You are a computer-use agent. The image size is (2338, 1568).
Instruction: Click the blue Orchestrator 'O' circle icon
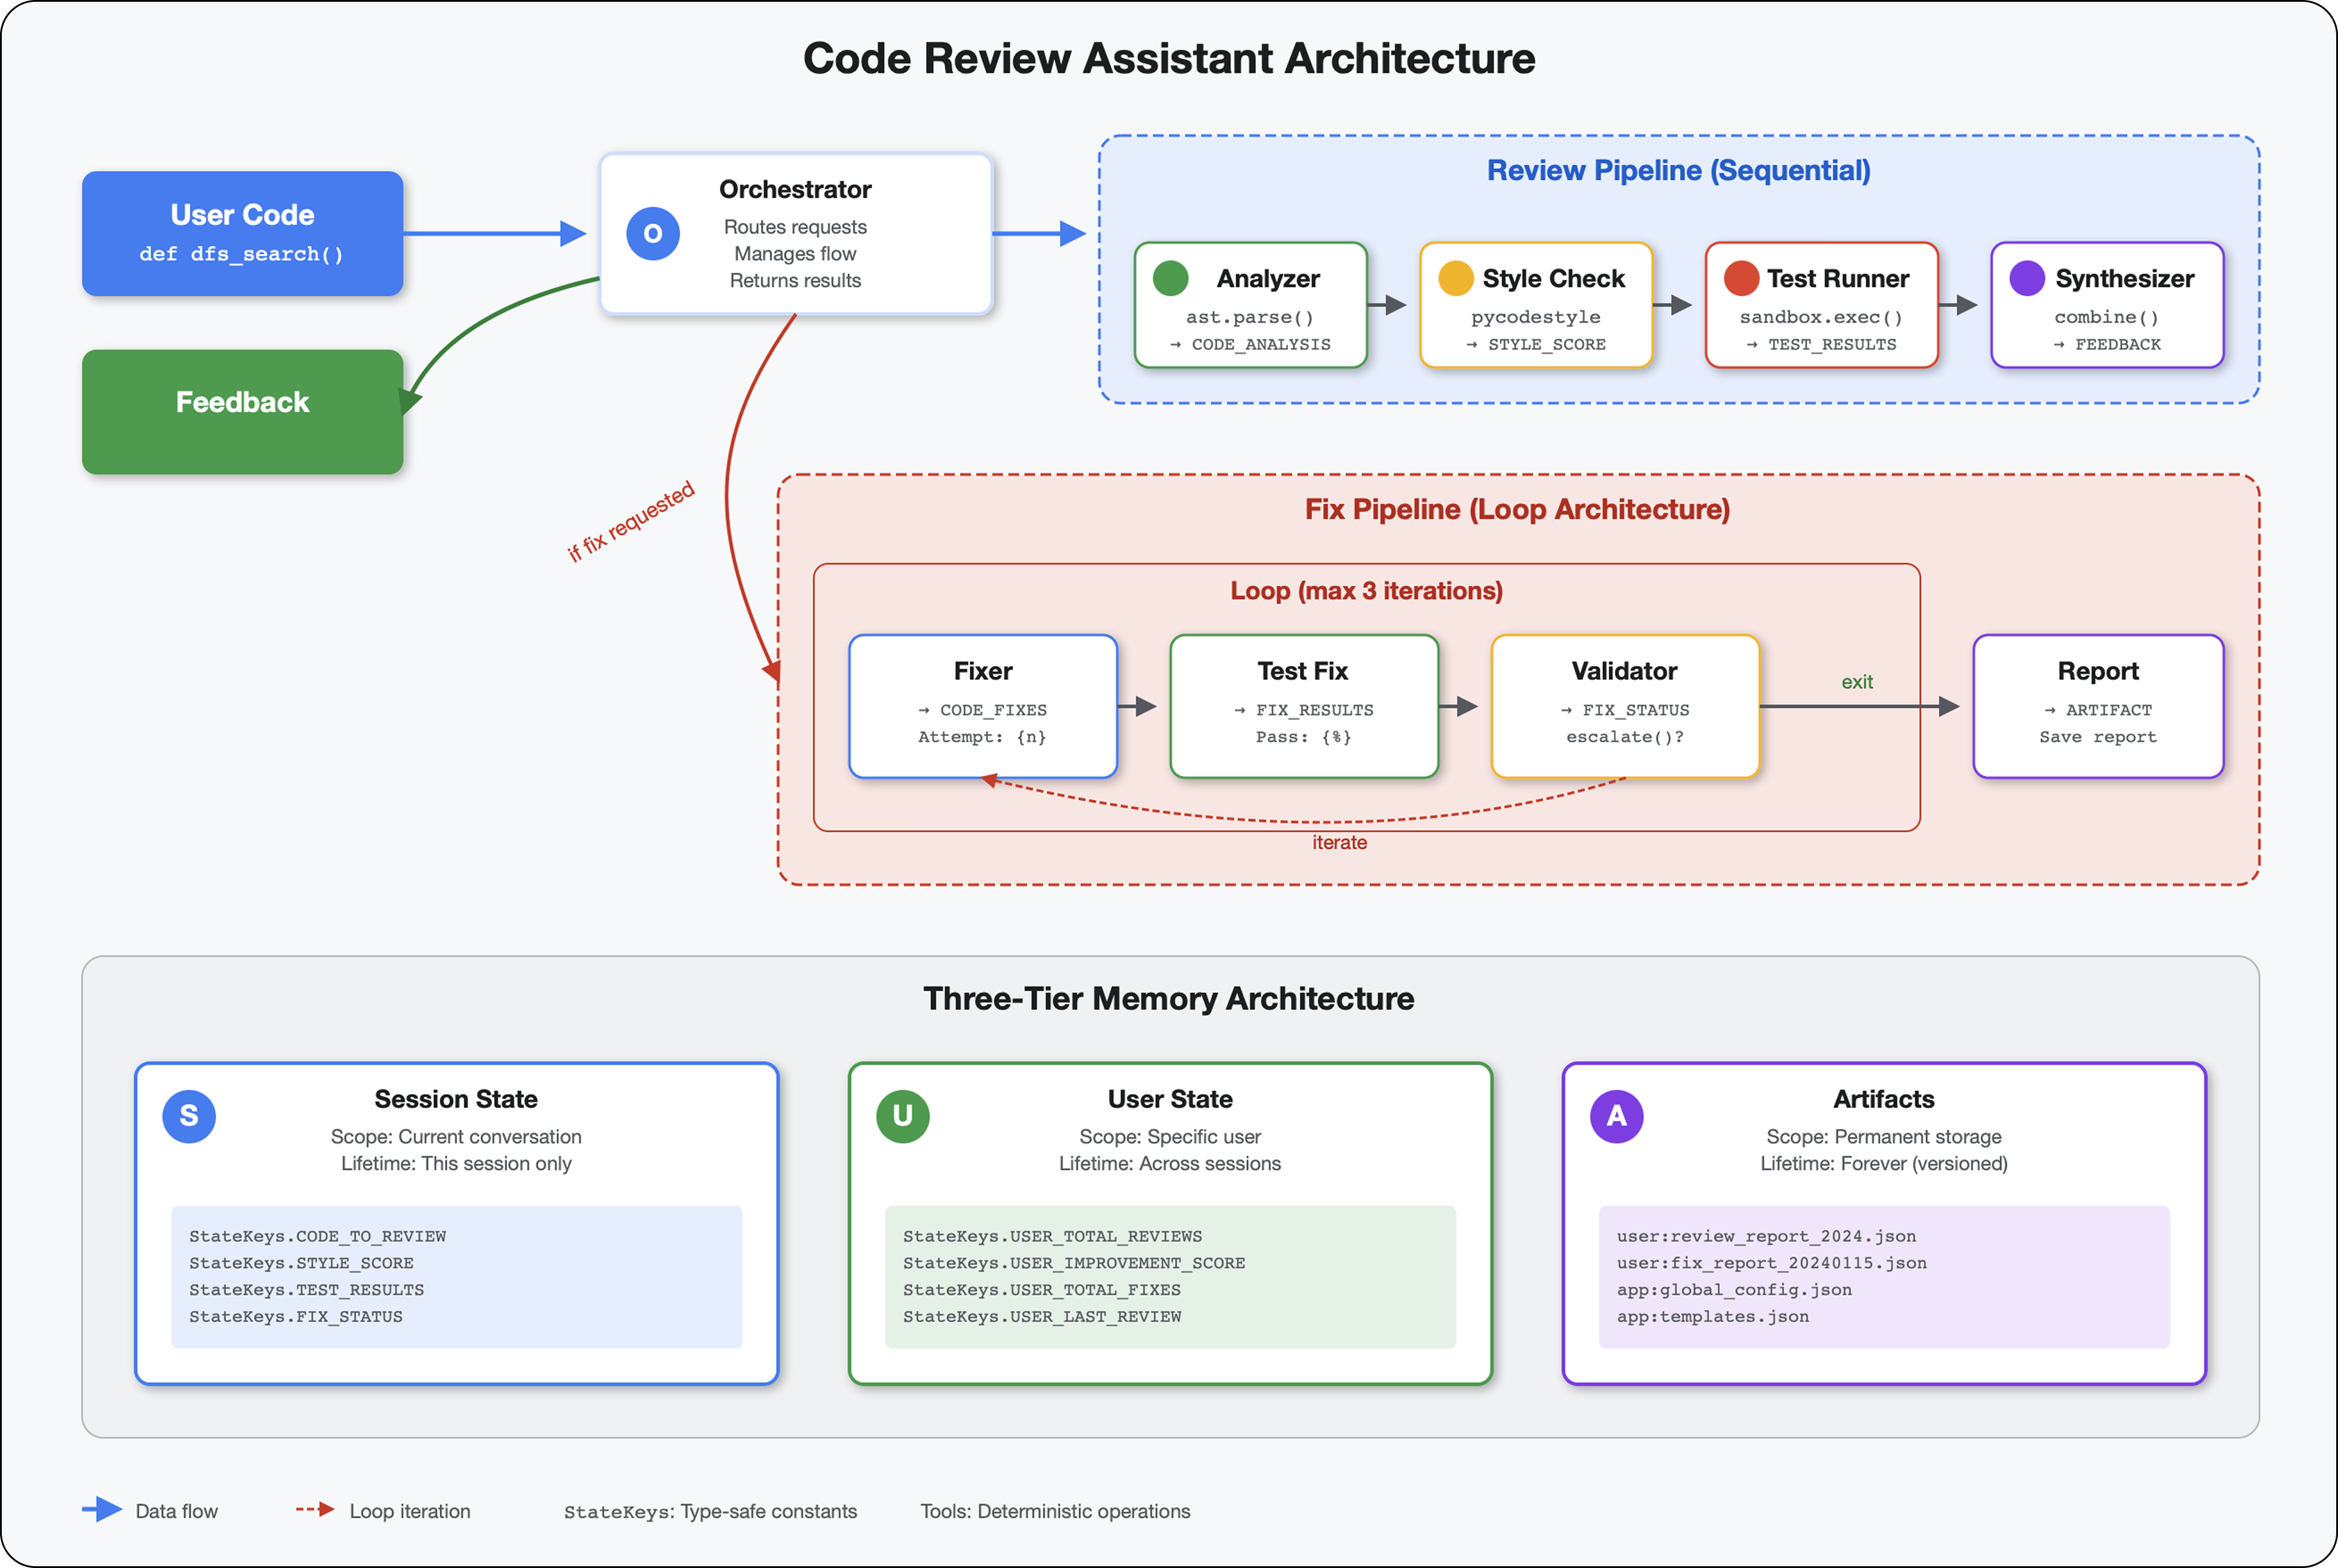(652, 234)
